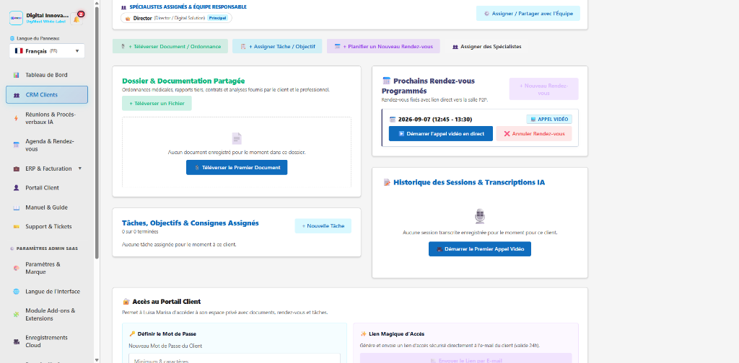739x363 pixels.
Task: Focus the Nouveau Mot de Passe field
Action: pos(235,358)
